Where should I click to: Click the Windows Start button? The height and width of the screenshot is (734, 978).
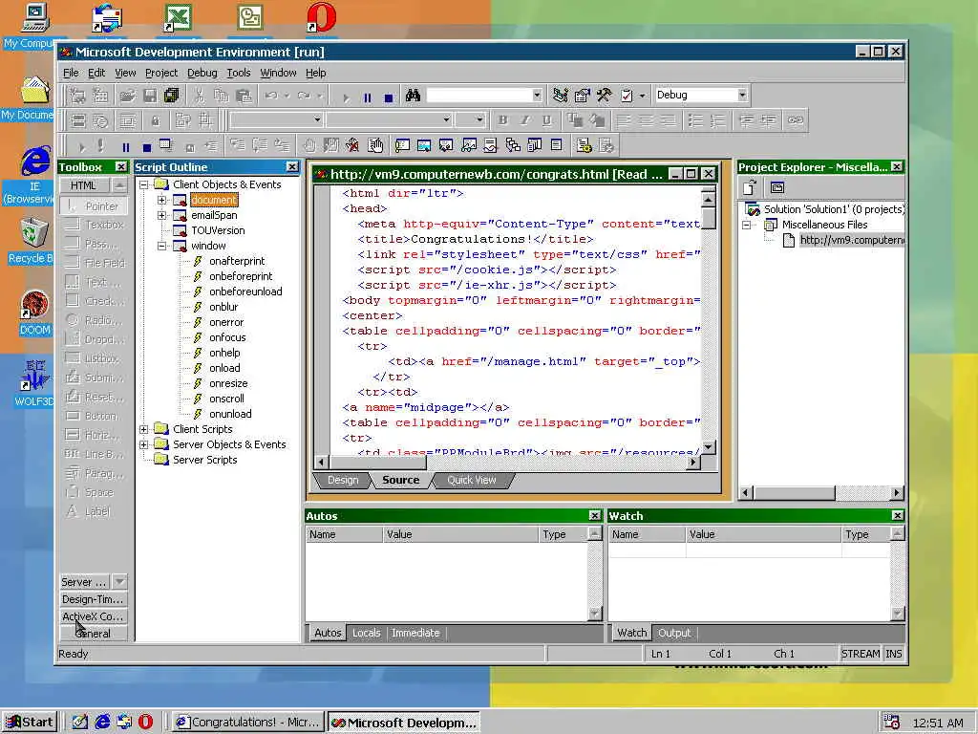(30, 723)
